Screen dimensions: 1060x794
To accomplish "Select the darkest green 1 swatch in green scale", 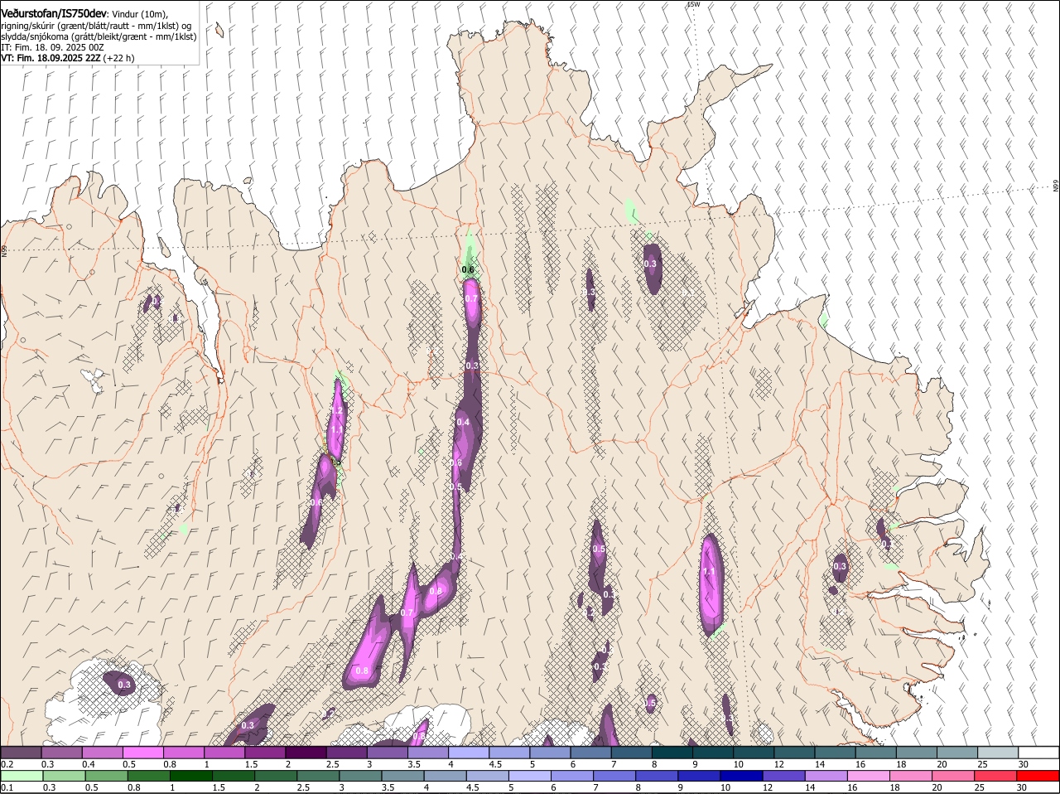I will coord(191,776).
